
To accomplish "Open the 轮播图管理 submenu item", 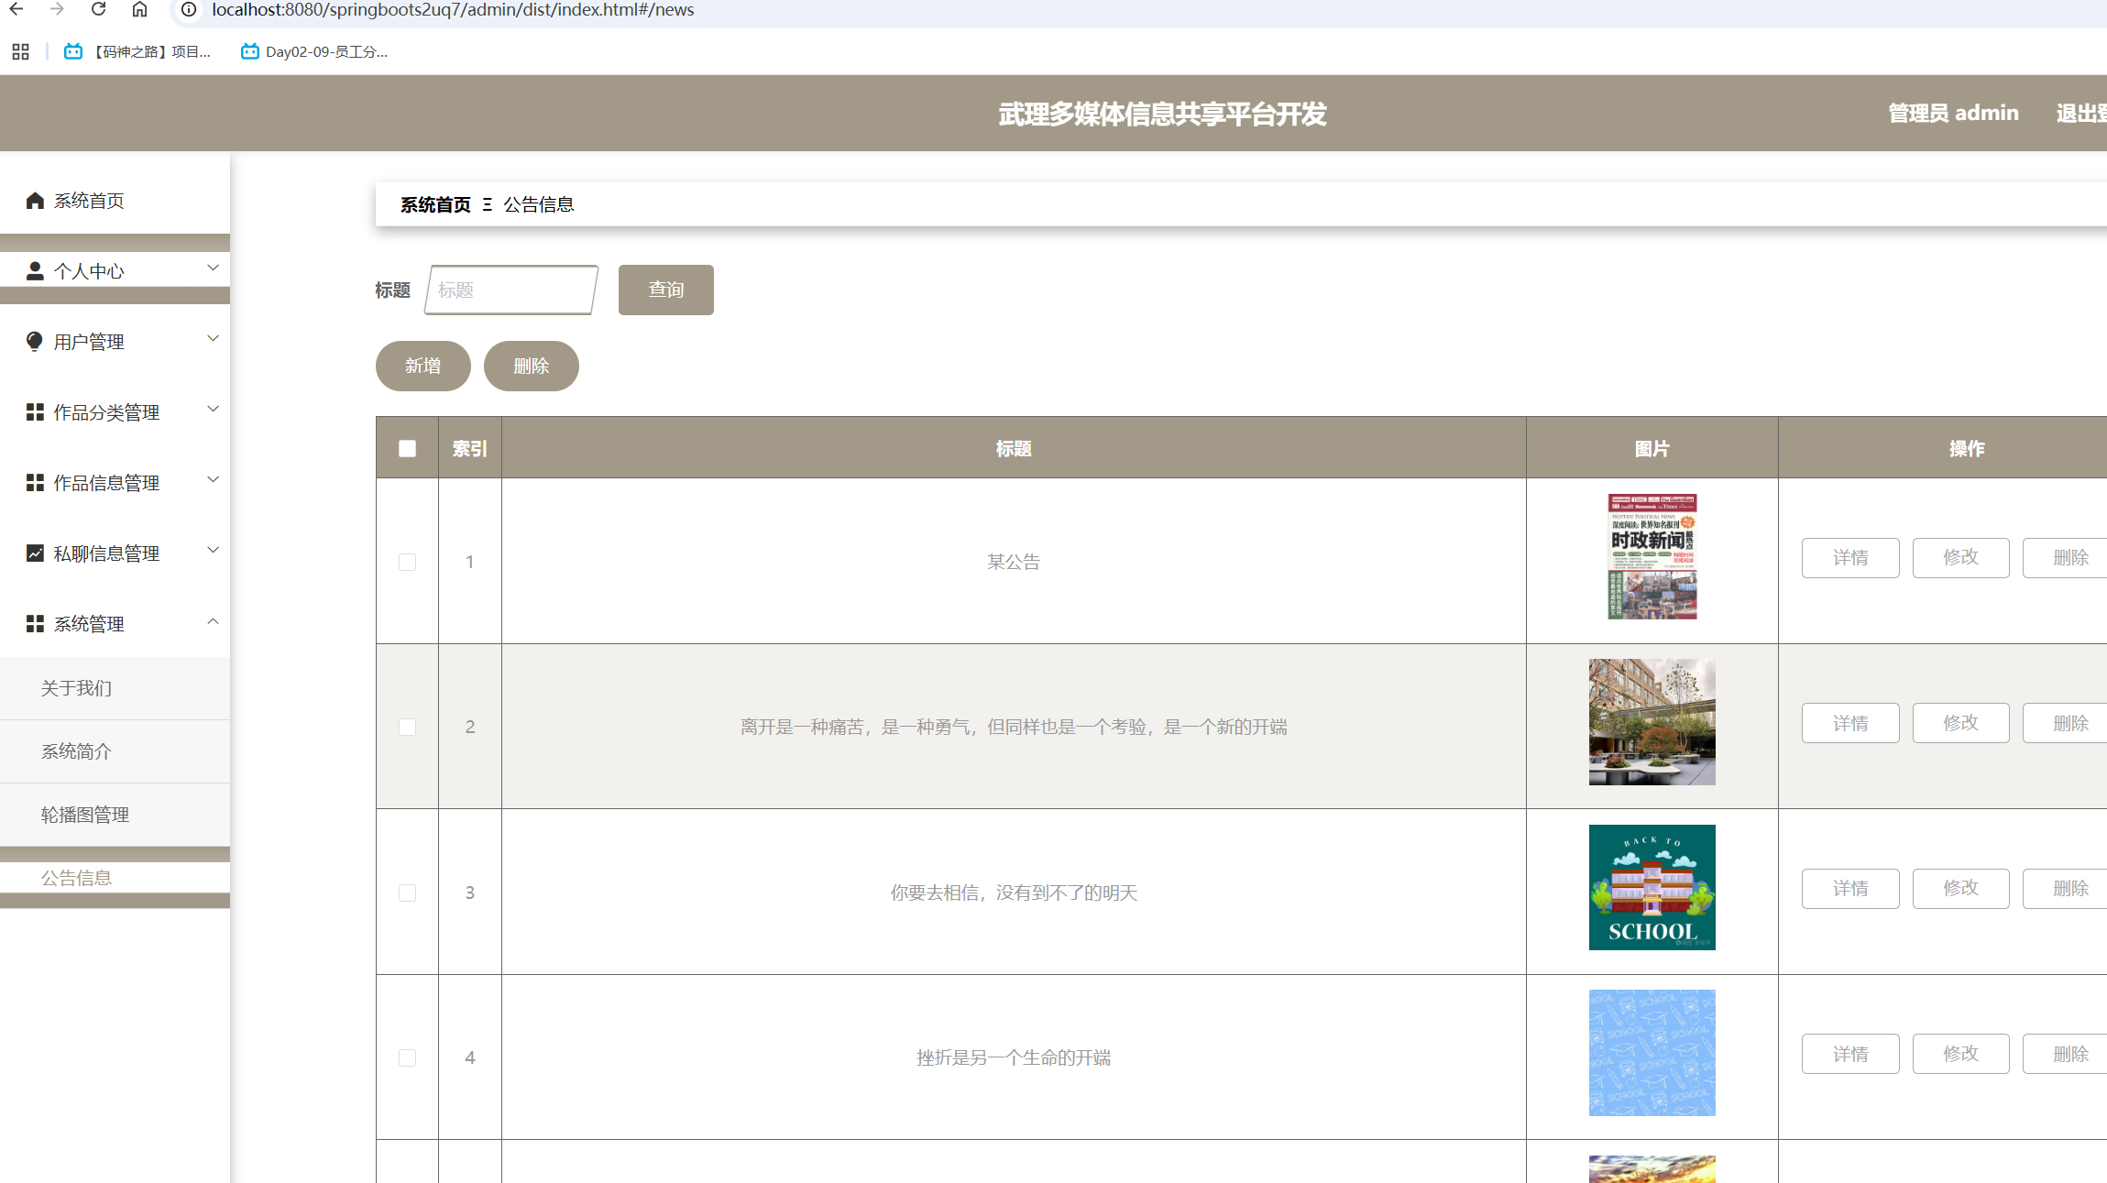I will click(115, 815).
